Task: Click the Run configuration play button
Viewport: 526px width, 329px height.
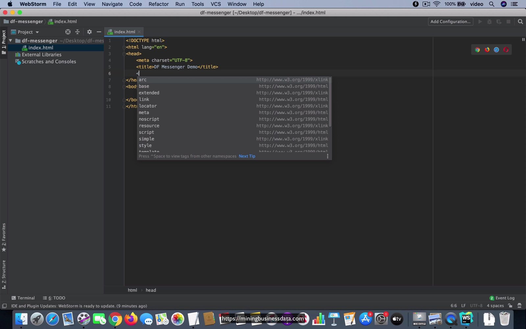Action: pyautogui.click(x=480, y=22)
